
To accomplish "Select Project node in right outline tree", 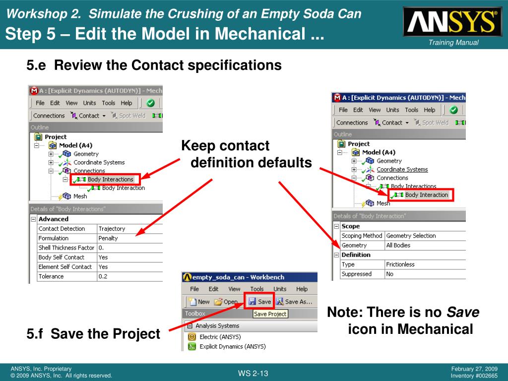I will point(359,143).
